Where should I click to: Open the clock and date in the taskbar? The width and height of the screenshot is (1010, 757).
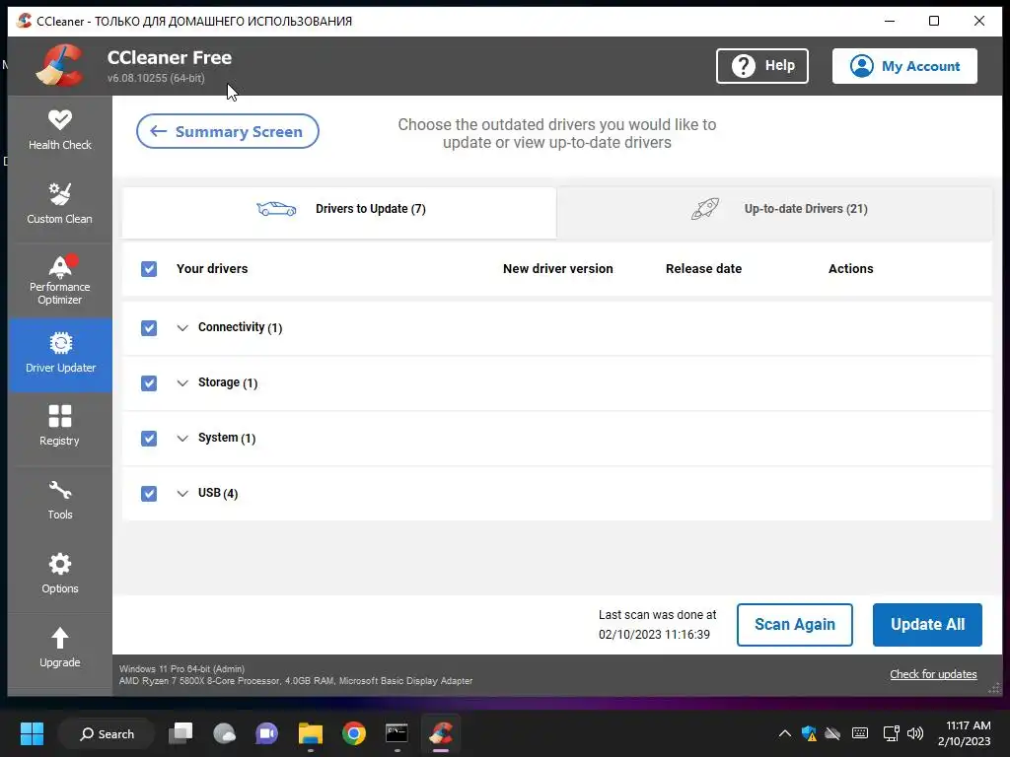click(x=964, y=733)
